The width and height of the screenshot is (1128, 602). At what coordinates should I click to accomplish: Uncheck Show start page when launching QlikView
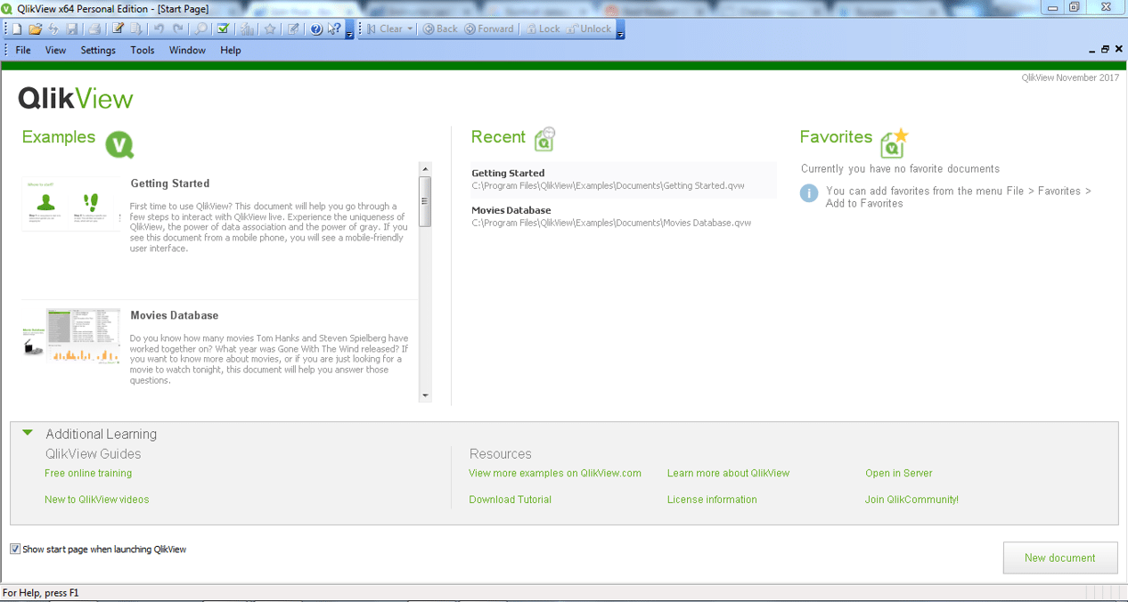[15, 549]
